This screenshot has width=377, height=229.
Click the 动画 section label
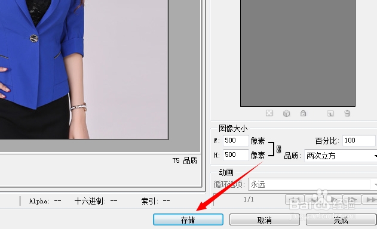226,172
